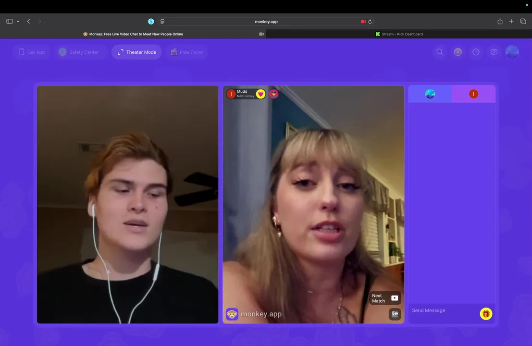Open the messages chat bubble icon
532x346 pixels.
click(494, 52)
